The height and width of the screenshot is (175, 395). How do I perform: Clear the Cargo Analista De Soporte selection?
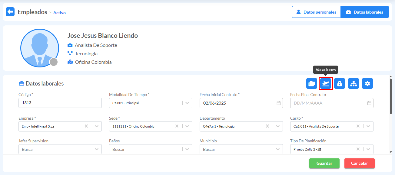click(x=358, y=126)
